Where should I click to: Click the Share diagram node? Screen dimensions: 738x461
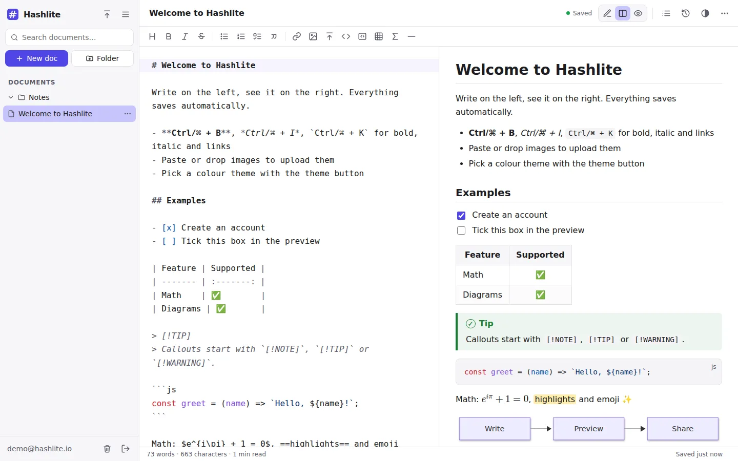tap(683, 429)
